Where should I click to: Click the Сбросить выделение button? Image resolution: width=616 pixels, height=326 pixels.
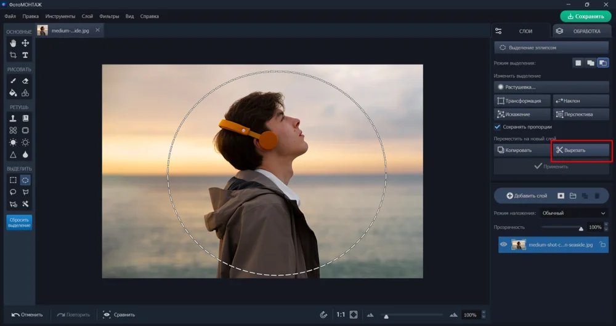tap(19, 223)
